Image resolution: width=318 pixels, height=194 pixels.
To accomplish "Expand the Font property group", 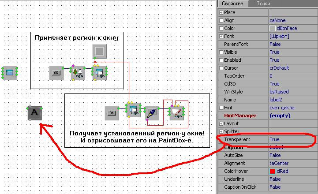I will pyautogui.click(x=221, y=36).
